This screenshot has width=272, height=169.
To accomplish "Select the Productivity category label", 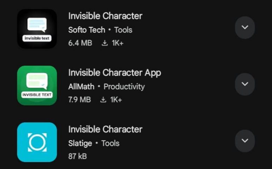I will (124, 87).
